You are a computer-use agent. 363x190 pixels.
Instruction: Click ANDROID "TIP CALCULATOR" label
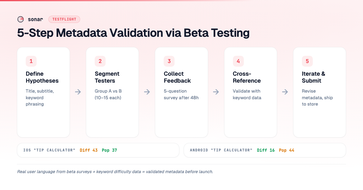point(221,150)
